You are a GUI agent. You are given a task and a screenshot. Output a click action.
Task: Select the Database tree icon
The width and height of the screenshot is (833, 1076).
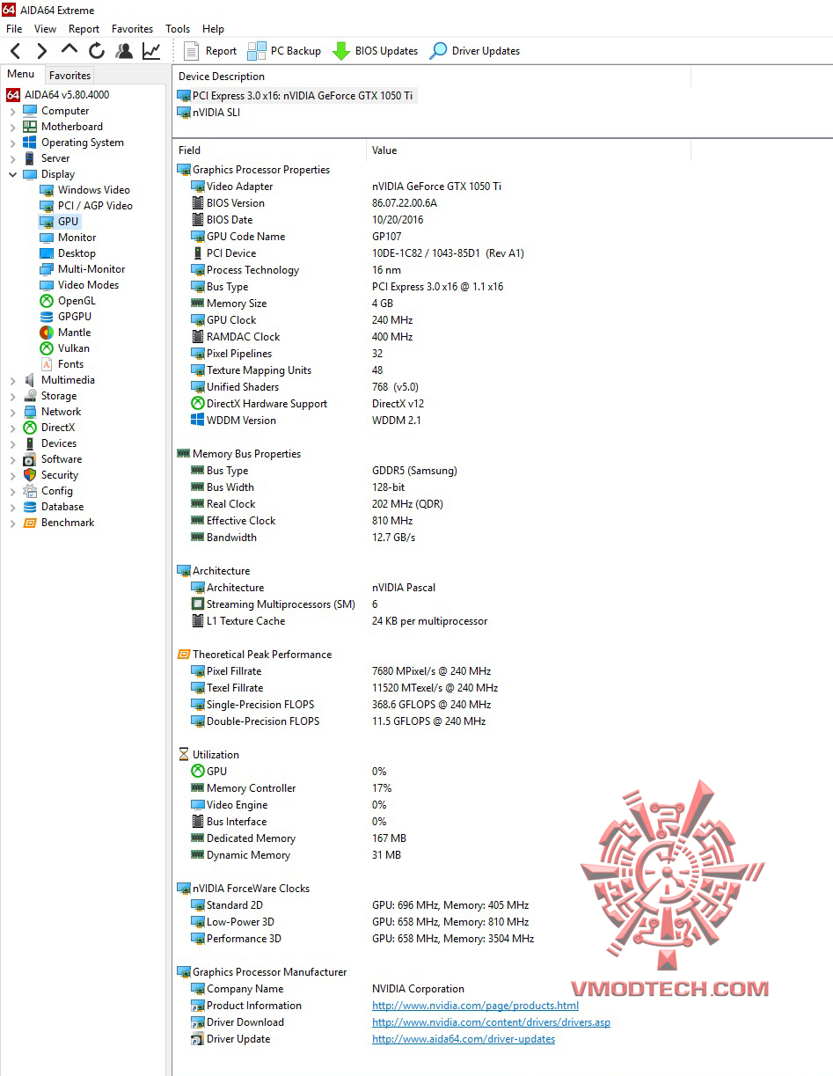30,507
